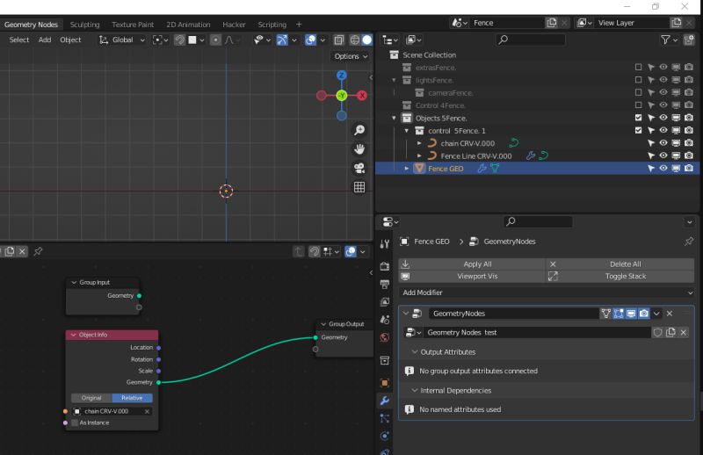This screenshot has width=703, height=455.
Task: Collapse the Object Info node
Action: (74, 335)
